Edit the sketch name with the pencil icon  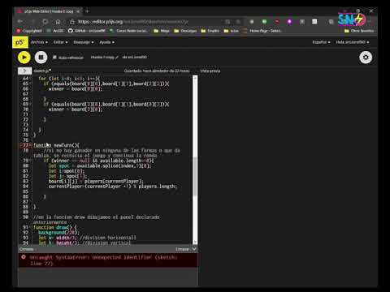tap(117, 58)
